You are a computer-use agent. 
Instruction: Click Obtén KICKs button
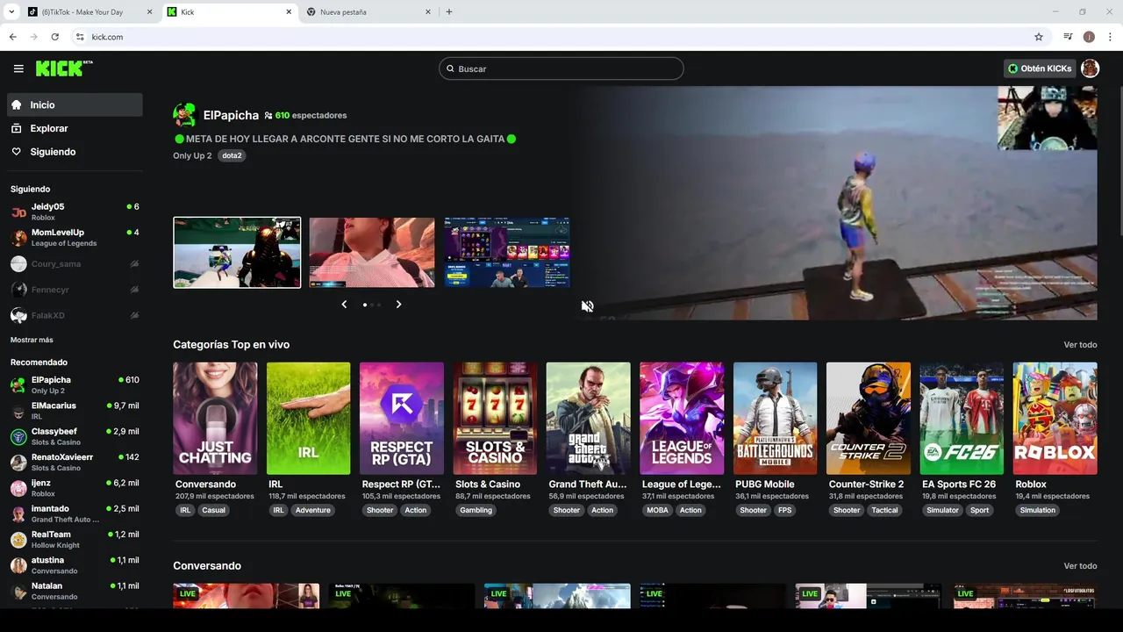coord(1040,68)
